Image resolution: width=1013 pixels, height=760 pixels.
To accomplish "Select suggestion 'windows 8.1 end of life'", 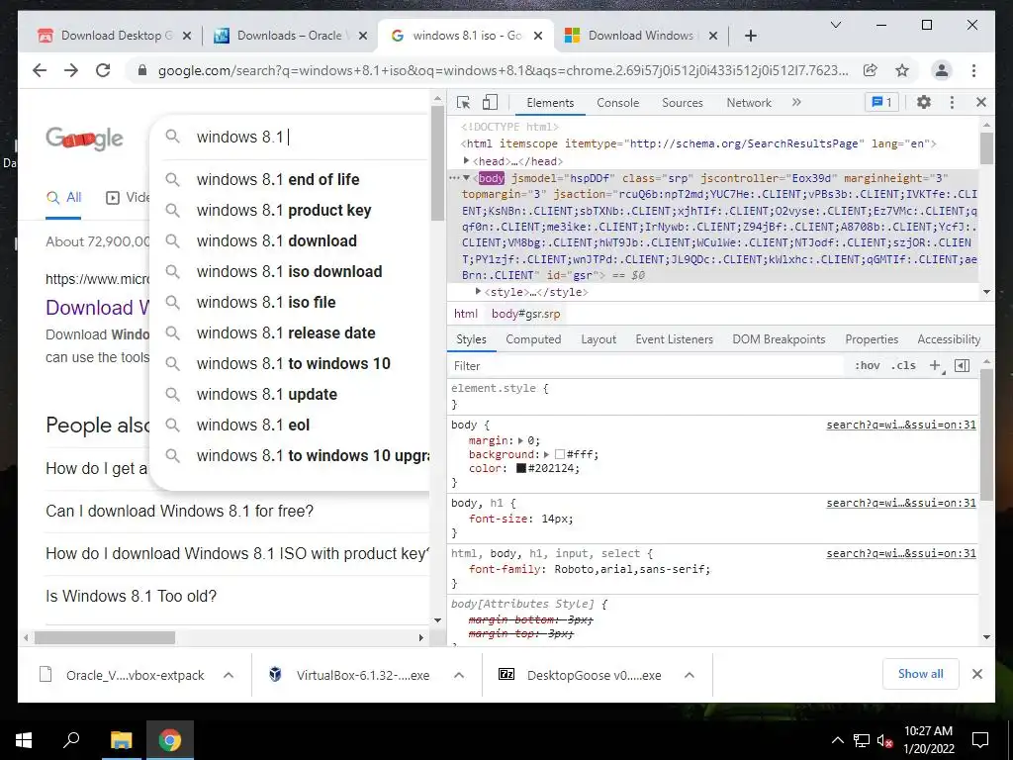I will (290, 180).
